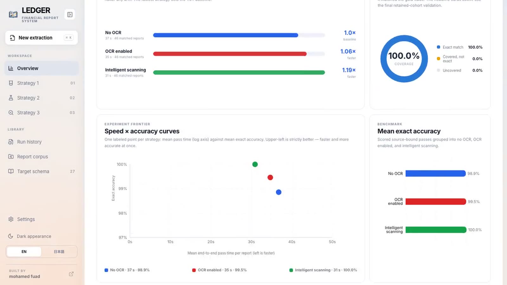
Task: Click the OCR enabled red speed bar
Action: point(230,54)
